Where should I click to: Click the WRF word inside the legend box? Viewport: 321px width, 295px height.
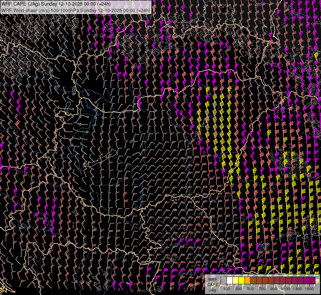[212, 279]
